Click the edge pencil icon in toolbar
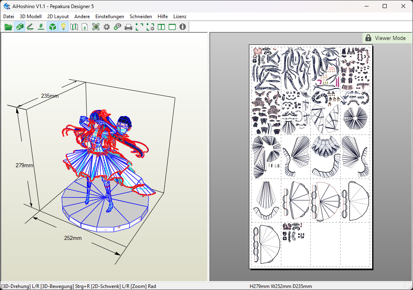413x290 pixels. click(x=30, y=27)
